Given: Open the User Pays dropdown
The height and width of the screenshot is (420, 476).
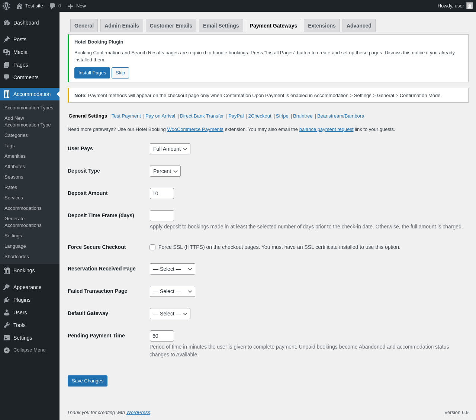Looking at the screenshot, I should 170,149.
